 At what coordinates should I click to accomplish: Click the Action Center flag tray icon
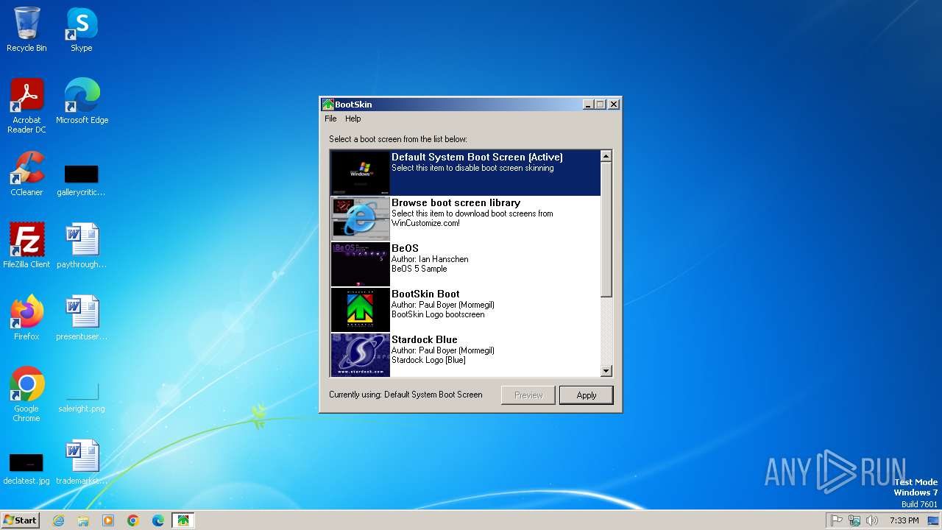[x=837, y=520]
